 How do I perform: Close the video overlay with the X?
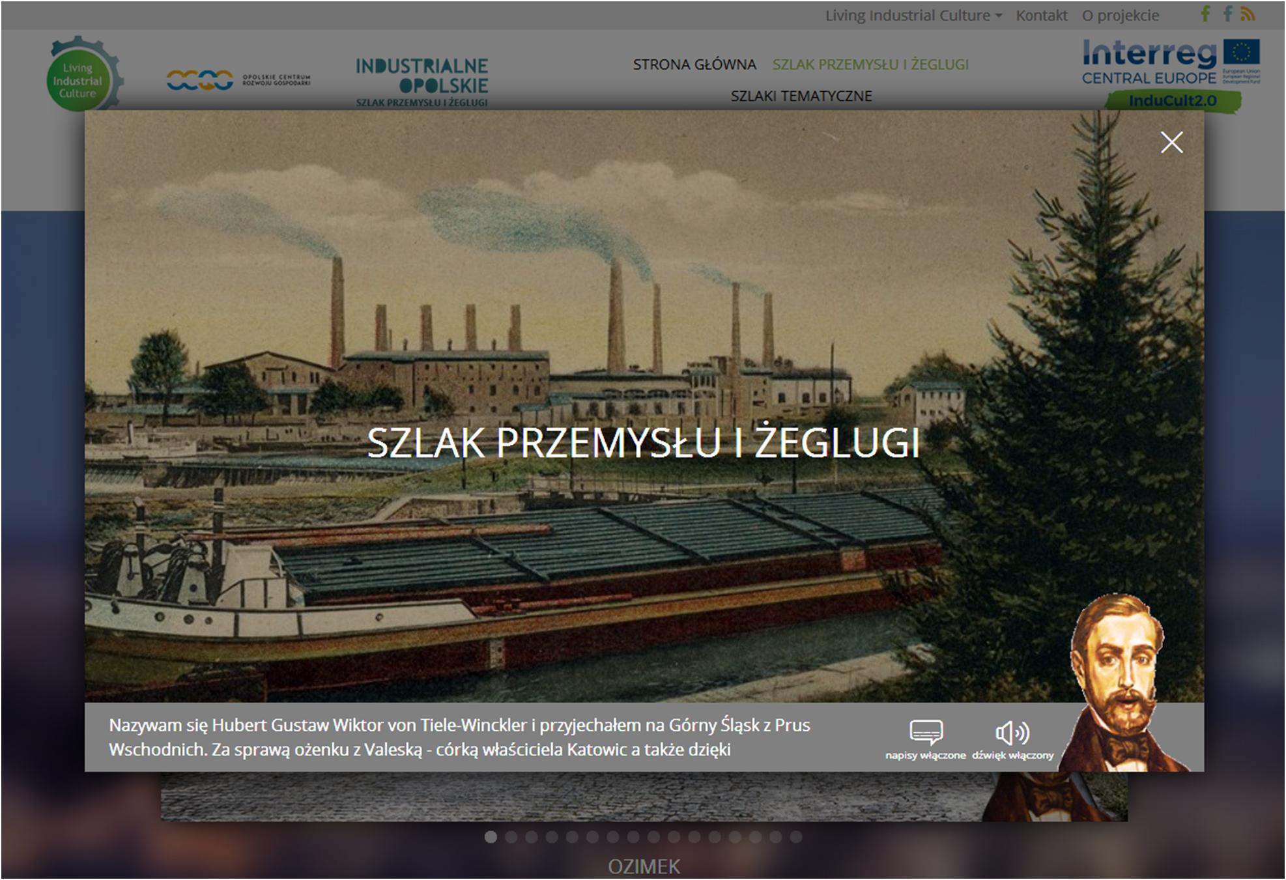[1171, 143]
